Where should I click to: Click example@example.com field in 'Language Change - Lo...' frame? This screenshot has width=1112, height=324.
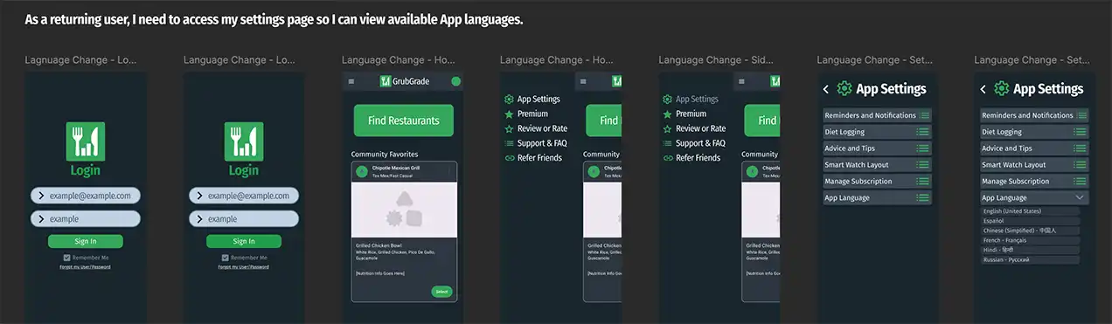[x=244, y=196]
